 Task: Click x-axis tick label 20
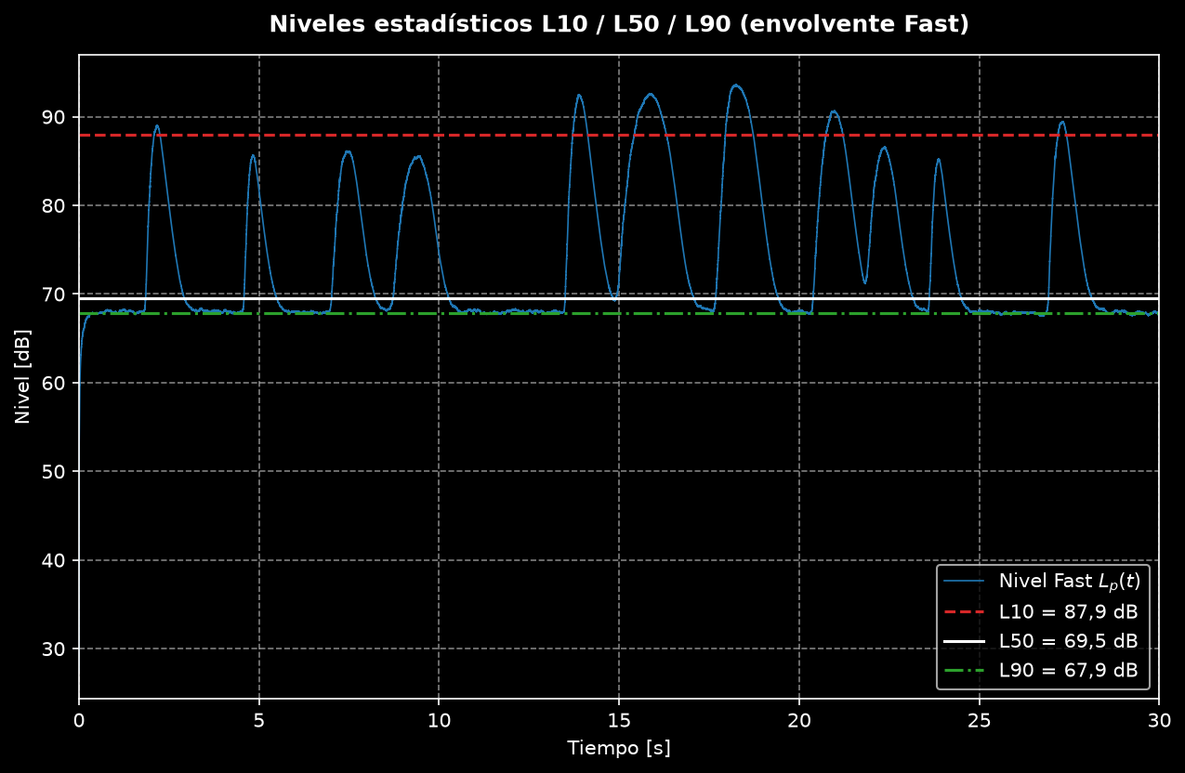click(799, 719)
